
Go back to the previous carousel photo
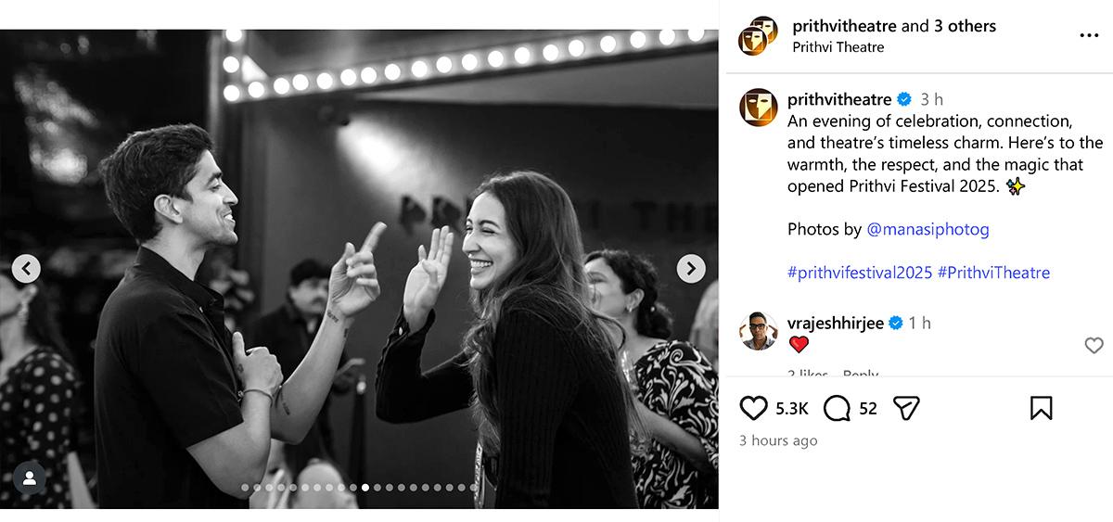[26, 269]
